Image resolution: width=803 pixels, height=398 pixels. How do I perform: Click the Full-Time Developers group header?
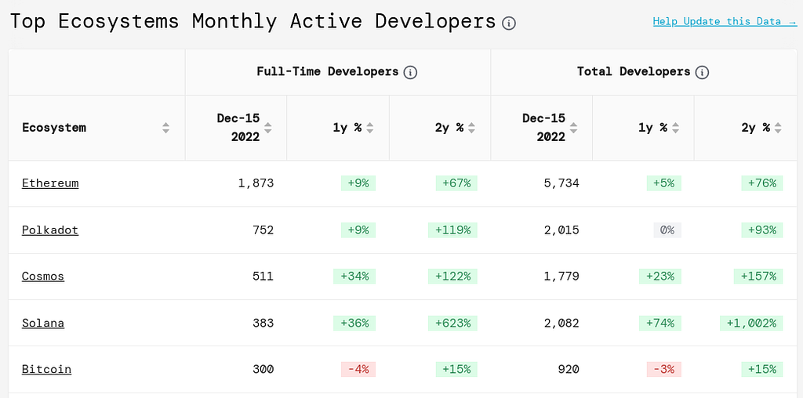327,71
